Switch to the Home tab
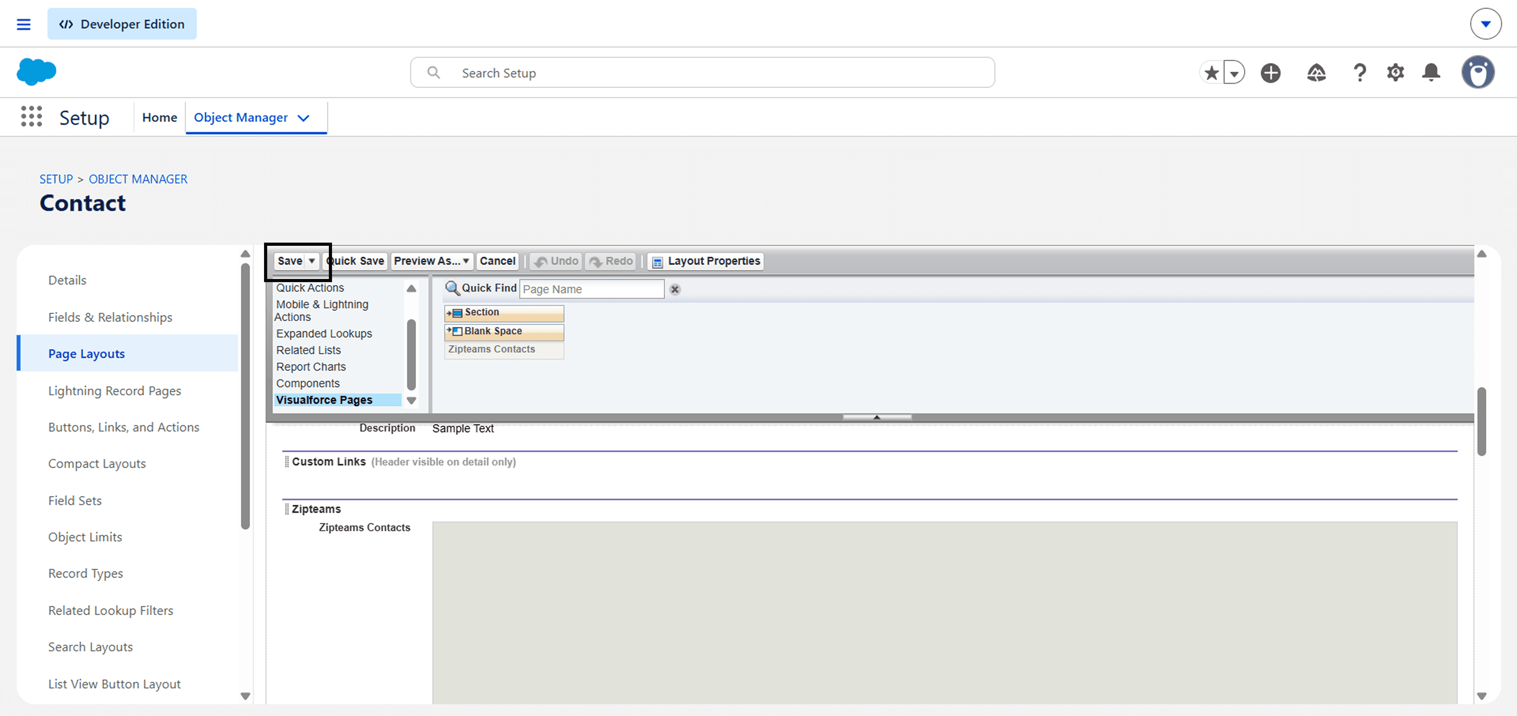Screen dimensions: 1517x716 (159, 117)
